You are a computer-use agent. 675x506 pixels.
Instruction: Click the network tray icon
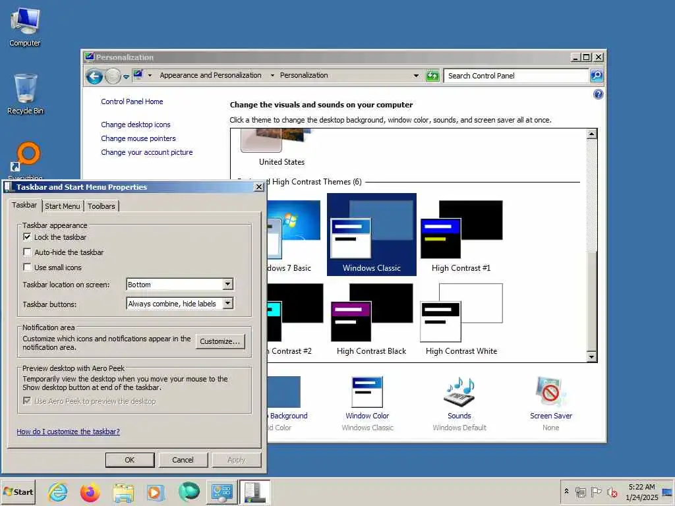click(x=580, y=492)
